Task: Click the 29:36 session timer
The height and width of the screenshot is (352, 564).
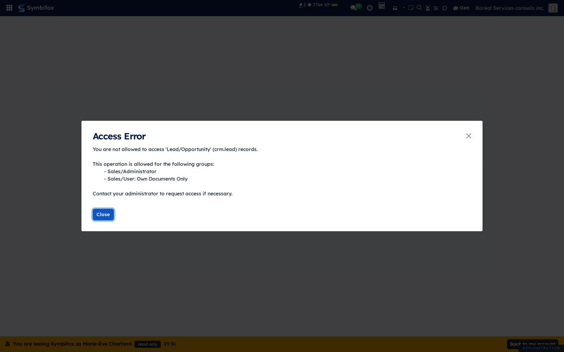Action: tap(170, 344)
